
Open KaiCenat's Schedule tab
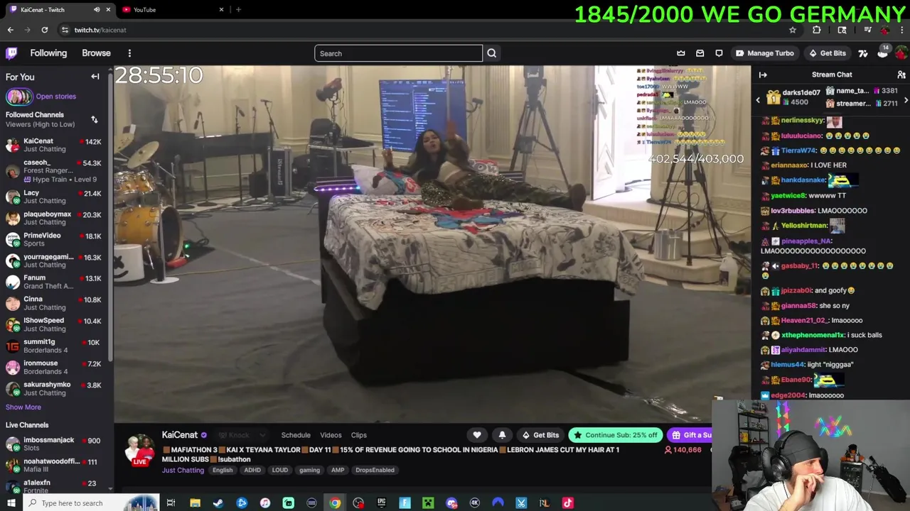point(296,435)
